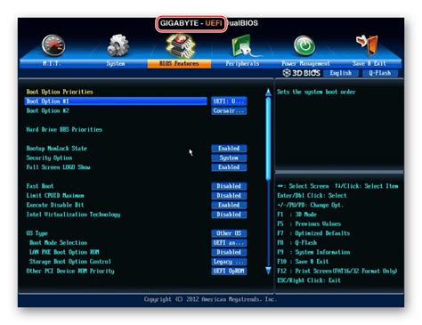Select the Bootup NumLock State label
Screen dimensions: 422x325
pyautogui.click(x=57, y=149)
